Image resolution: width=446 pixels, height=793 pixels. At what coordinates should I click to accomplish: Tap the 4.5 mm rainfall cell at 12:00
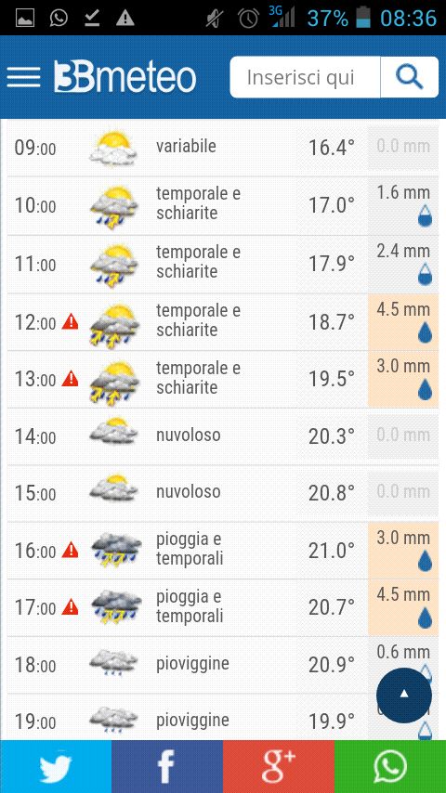pos(403,321)
